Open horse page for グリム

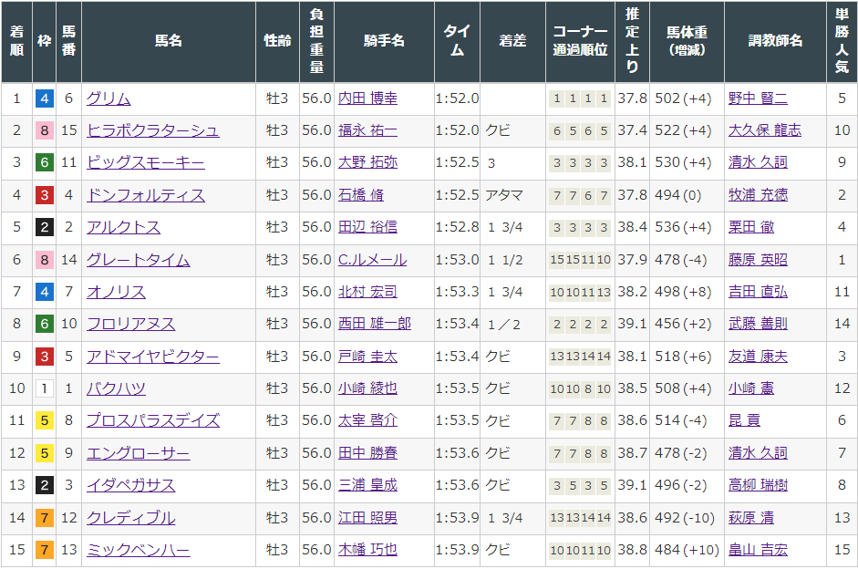tap(109, 98)
